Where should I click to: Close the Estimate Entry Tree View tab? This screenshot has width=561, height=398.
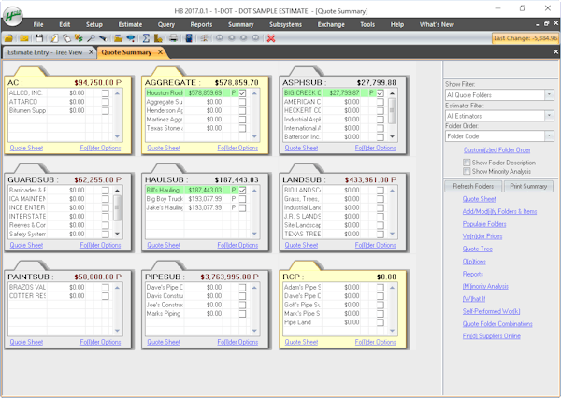point(91,52)
